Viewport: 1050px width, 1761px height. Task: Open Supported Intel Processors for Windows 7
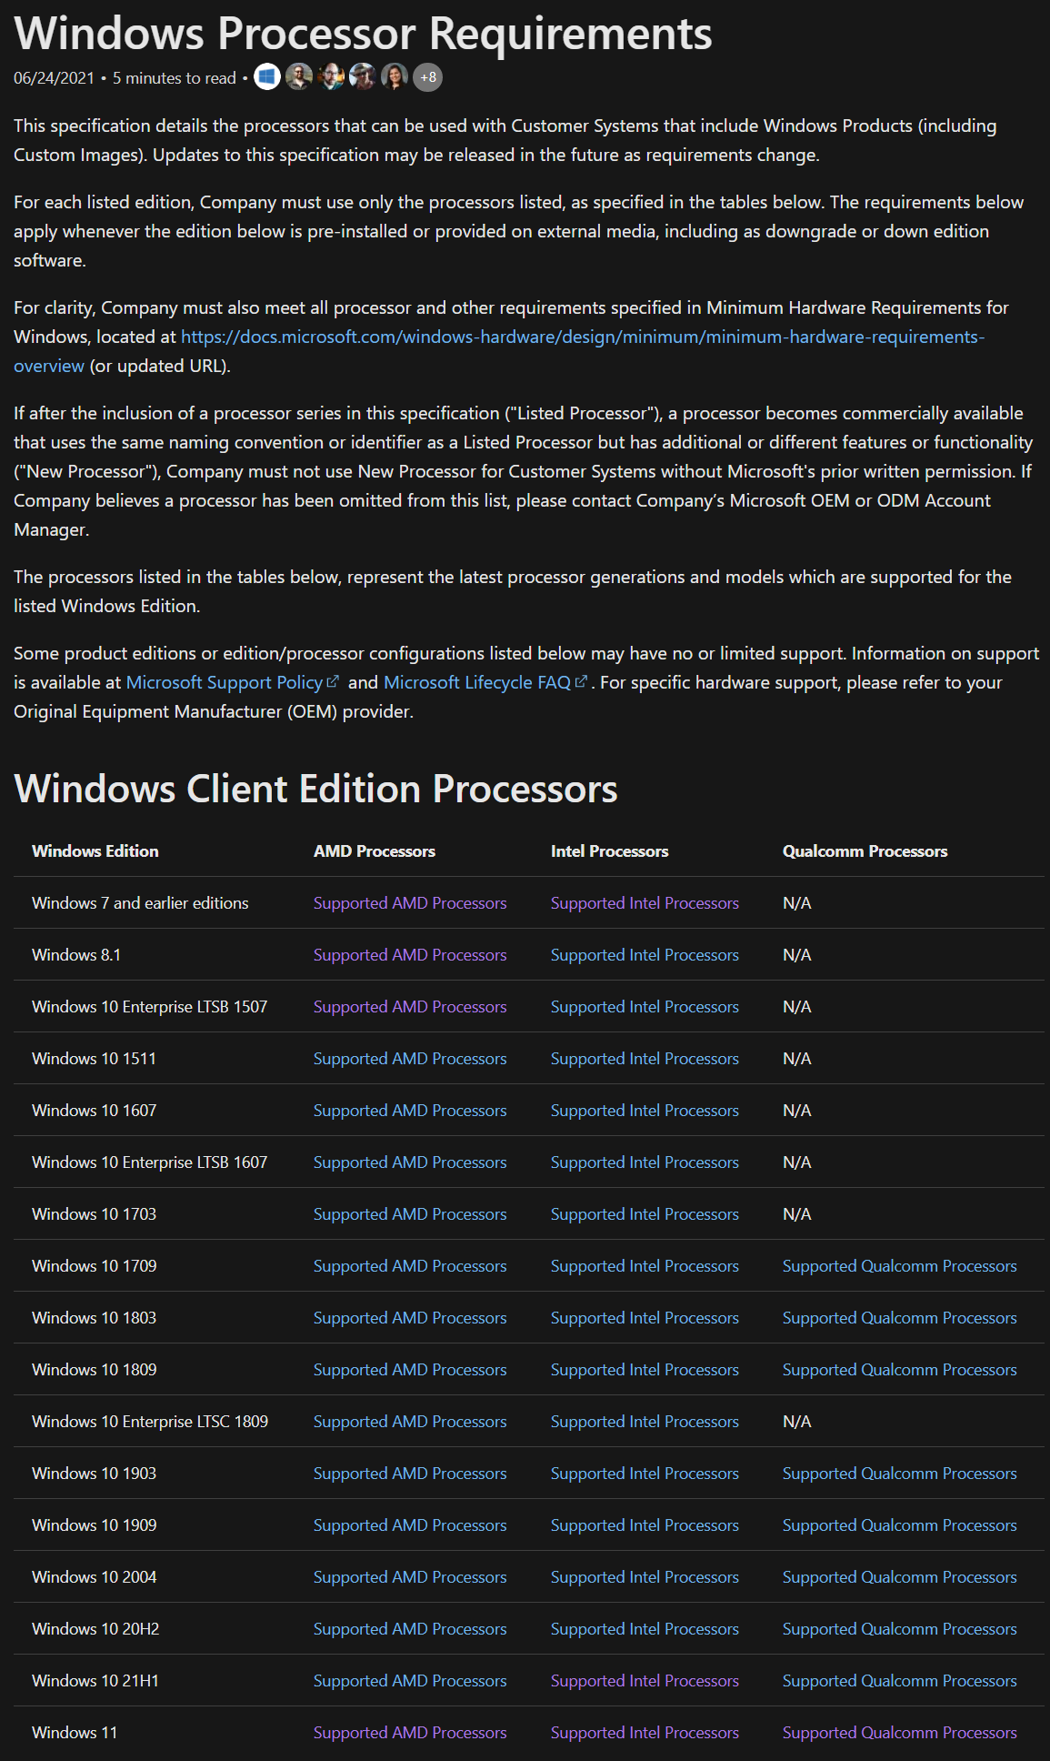click(645, 903)
